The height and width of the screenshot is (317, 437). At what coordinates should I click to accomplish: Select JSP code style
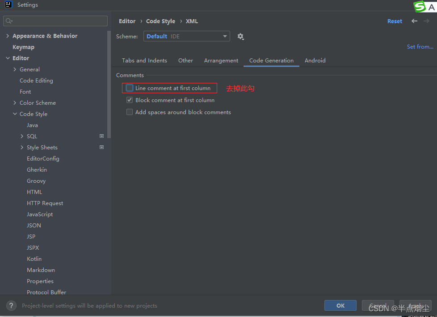pos(31,236)
